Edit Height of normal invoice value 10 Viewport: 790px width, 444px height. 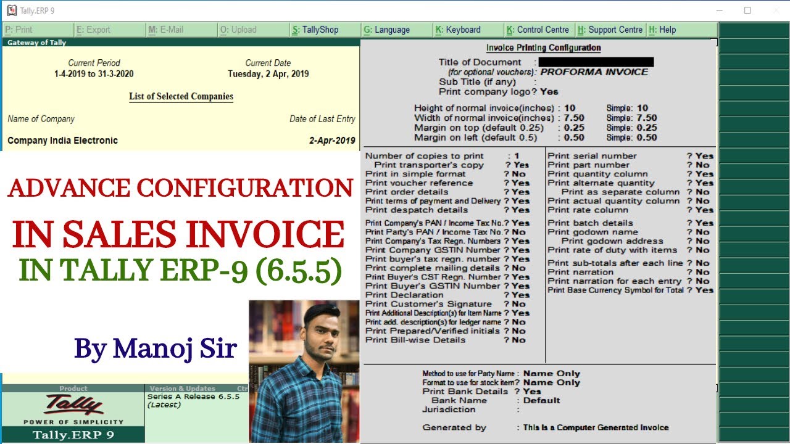coord(570,108)
